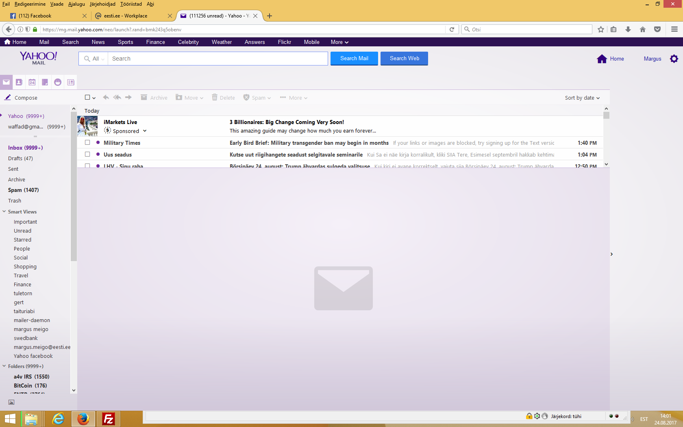This screenshot has height=427, width=683.
Task: Open the Pocket icon in the toolbar
Action: [657, 29]
